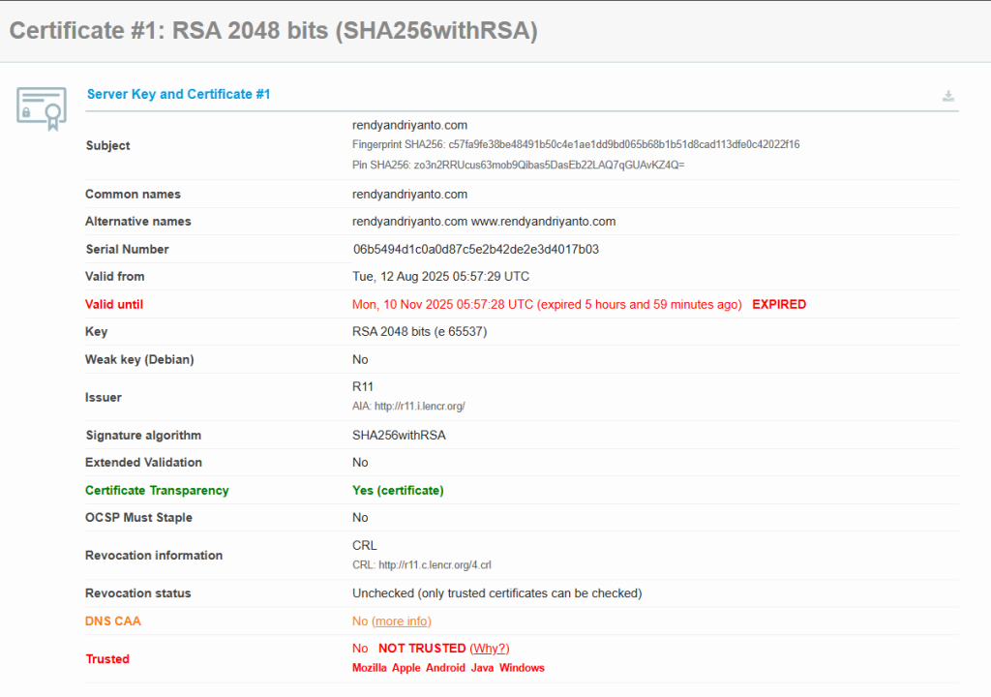This screenshot has height=697, width=991.
Task: Click the Certificate #1 RSA 2048 bits title
Action: (273, 30)
